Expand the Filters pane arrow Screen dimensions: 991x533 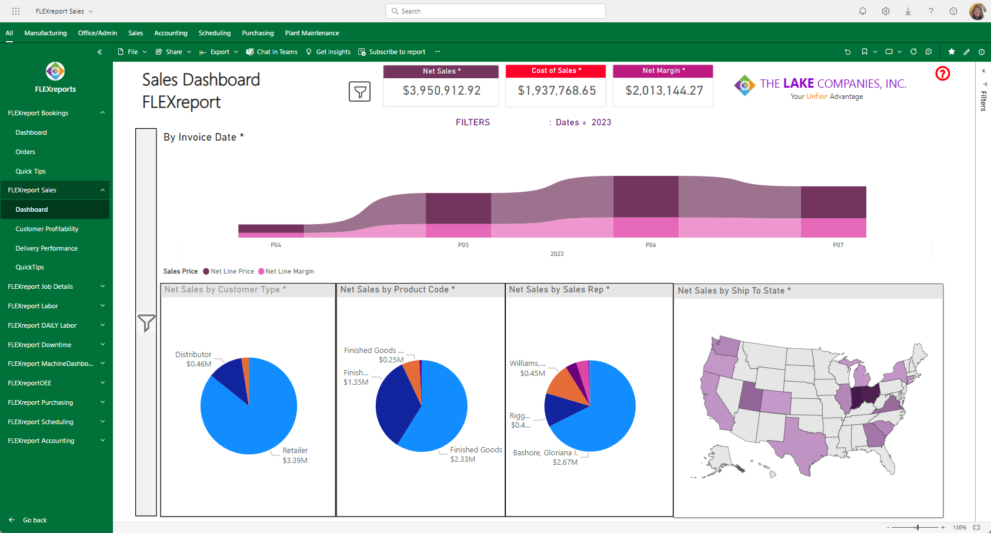(983, 71)
